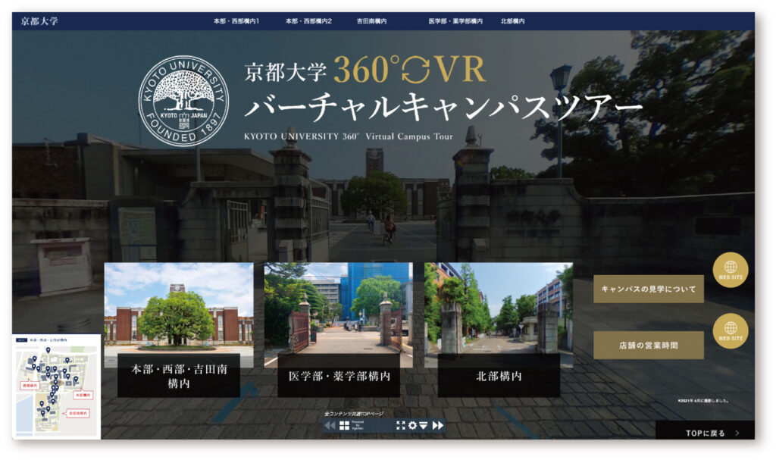Open 本部・西部・吉田南構内 tour card
Viewport: 776px width, 460px height.
click(179, 330)
